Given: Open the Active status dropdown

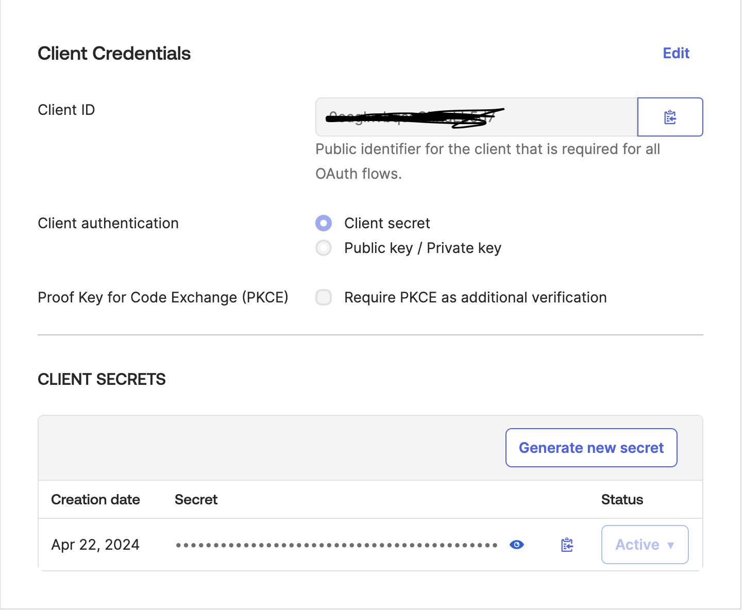Looking at the screenshot, I should click(x=645, y=545).
